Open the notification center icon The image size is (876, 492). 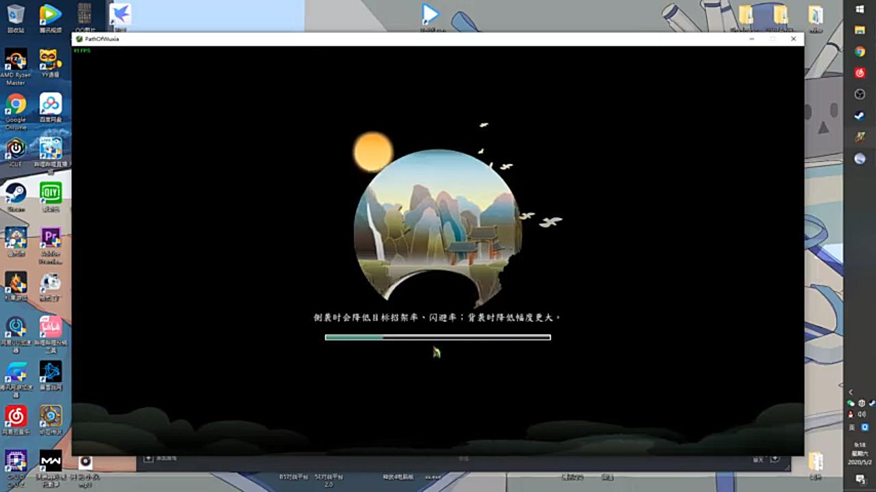click(x=860, y=479)
